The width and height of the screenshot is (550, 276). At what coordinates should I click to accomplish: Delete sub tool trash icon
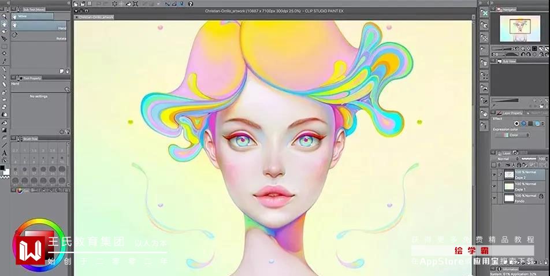68,71
